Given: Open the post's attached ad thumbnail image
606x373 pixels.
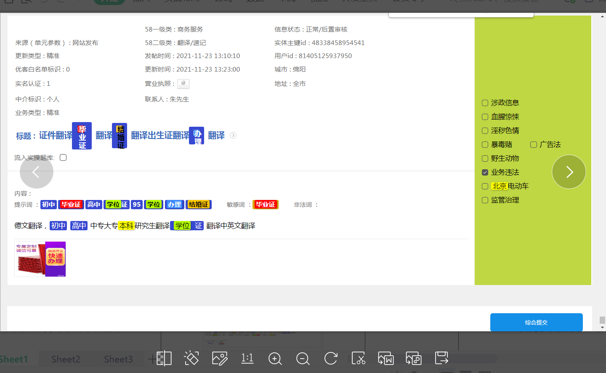Looking at the screenshot, I should 40,259.
